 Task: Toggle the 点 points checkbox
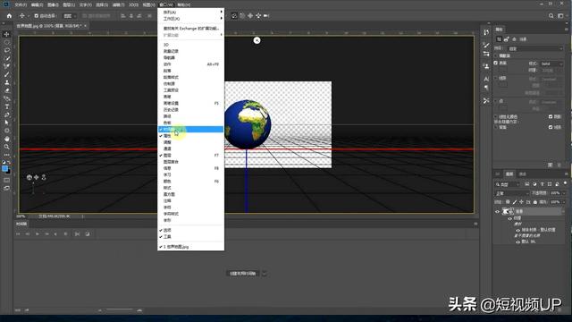(495, 101)
